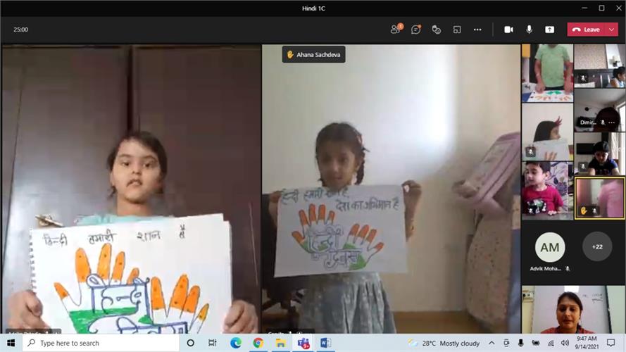Expand the hidden system tray icons
This screenshot has width=626, height=352.
click(x=492, y=344)
